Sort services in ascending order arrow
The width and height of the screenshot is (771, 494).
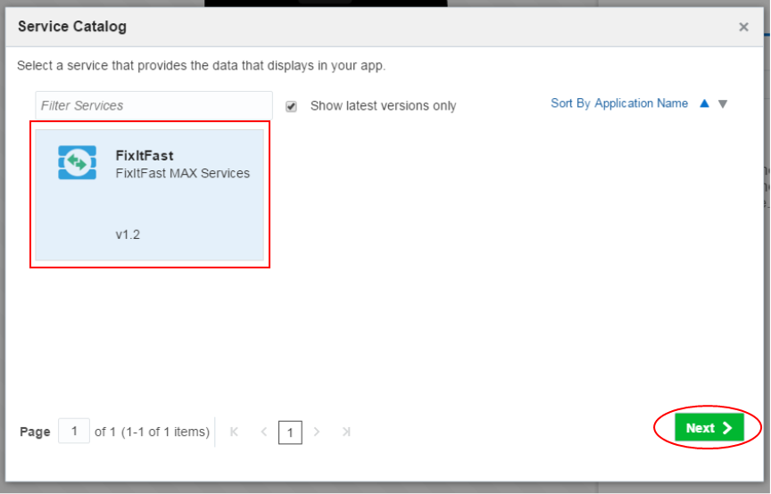point(704,103)
